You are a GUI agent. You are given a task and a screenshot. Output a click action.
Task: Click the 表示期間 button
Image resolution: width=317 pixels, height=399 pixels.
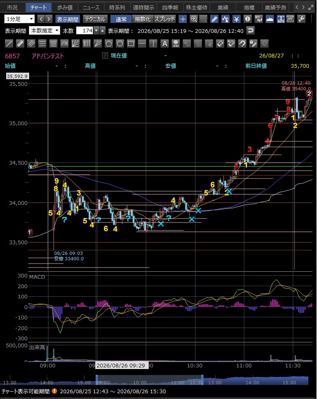67,19
